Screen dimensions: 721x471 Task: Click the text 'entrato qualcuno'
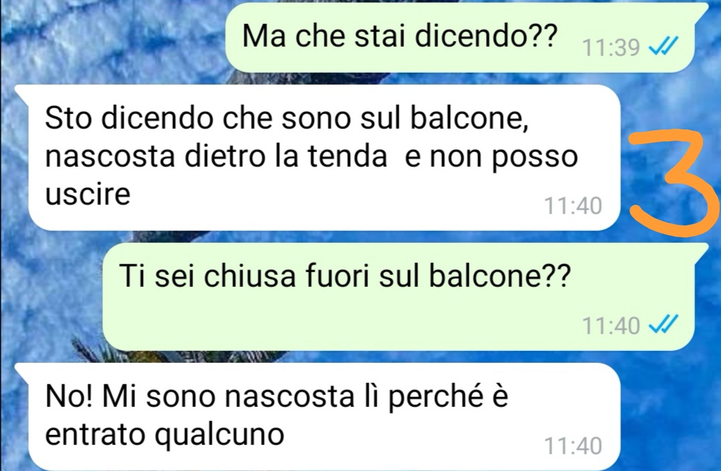tap(165, 435)
